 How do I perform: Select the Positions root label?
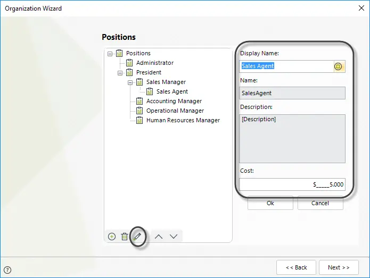[138, 53]
